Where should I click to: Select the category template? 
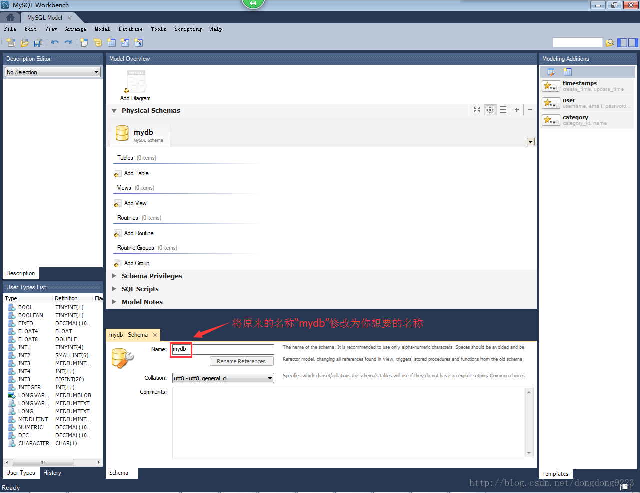pos(587,120)
